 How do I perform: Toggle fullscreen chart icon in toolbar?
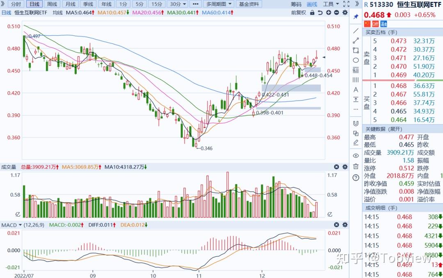pos(346,4)
